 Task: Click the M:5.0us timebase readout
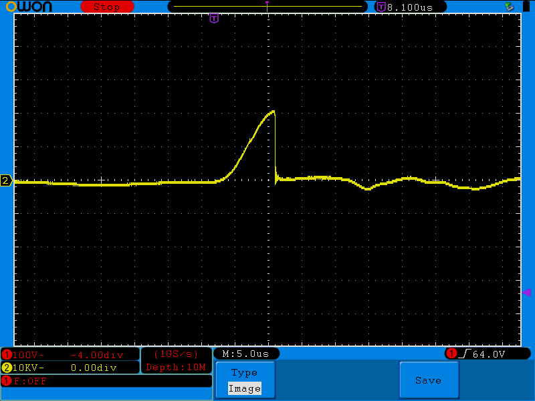pos(245,354)
